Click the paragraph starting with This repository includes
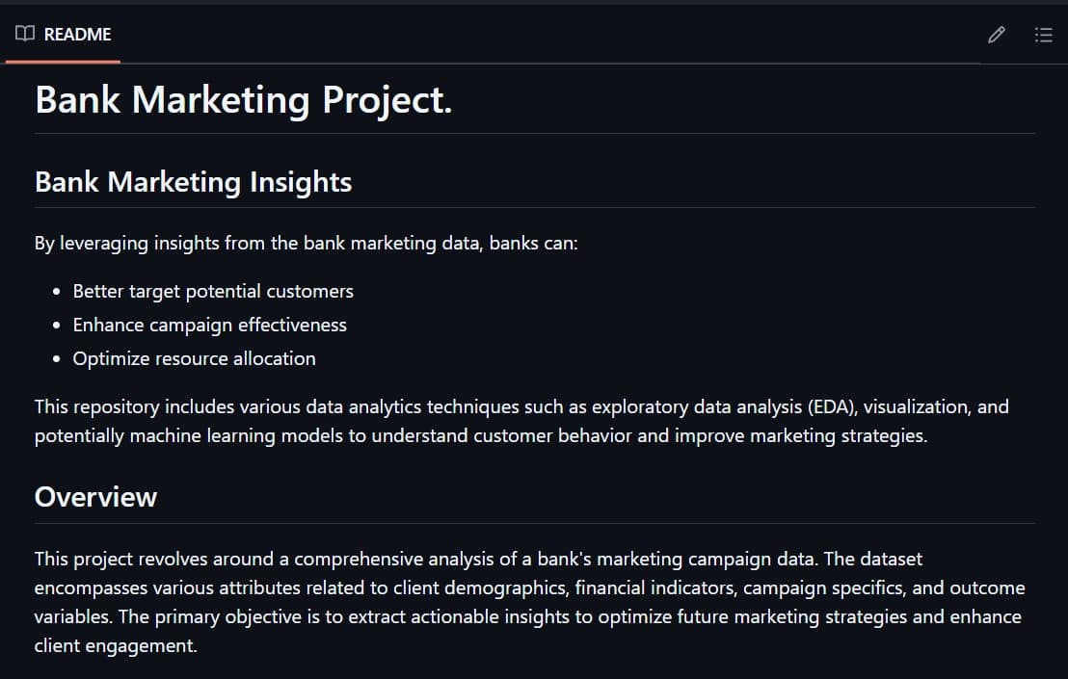Image resolution: width=1068 pixels, height=679 pixels. [521, 421]
